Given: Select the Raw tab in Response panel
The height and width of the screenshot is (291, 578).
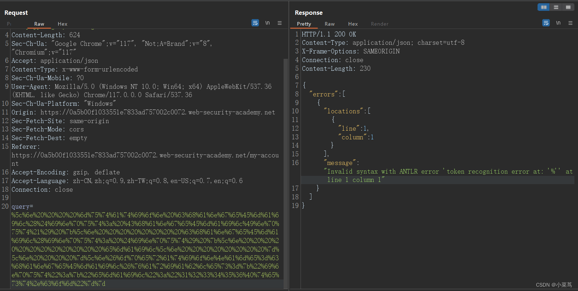Looking at the screenshot, I should point(330,24).
